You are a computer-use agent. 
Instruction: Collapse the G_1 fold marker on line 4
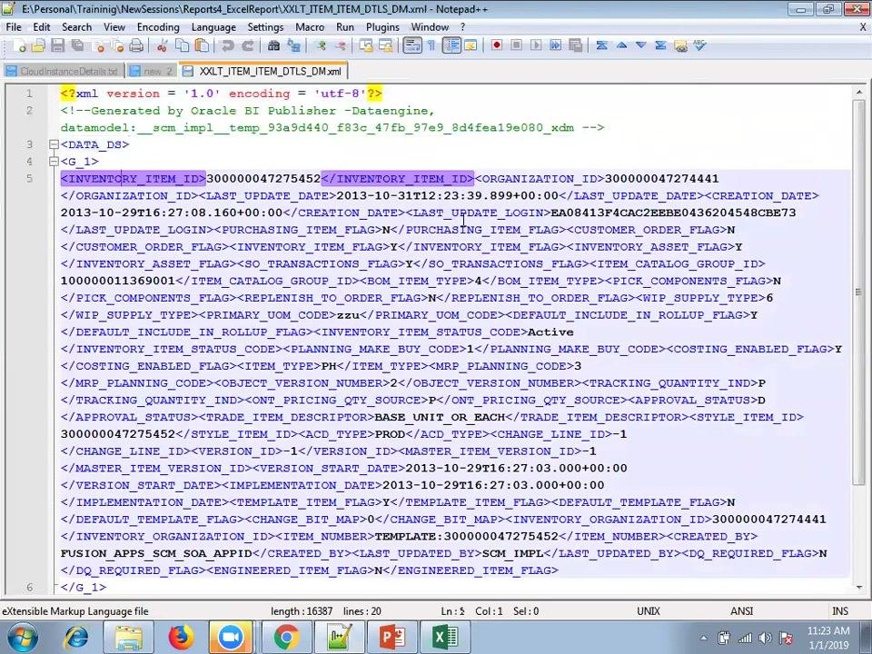(x=54, y=162)
